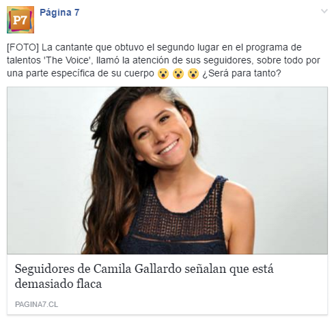Viewport: 336px width, 322px height.
Task: Open the Página 7 page name link
Action: tap(59, 12)
